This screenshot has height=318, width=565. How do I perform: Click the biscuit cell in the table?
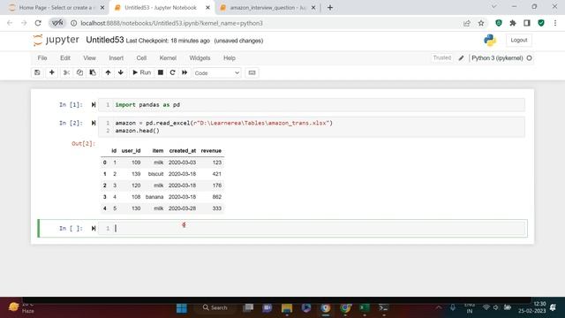pos(155,174)
